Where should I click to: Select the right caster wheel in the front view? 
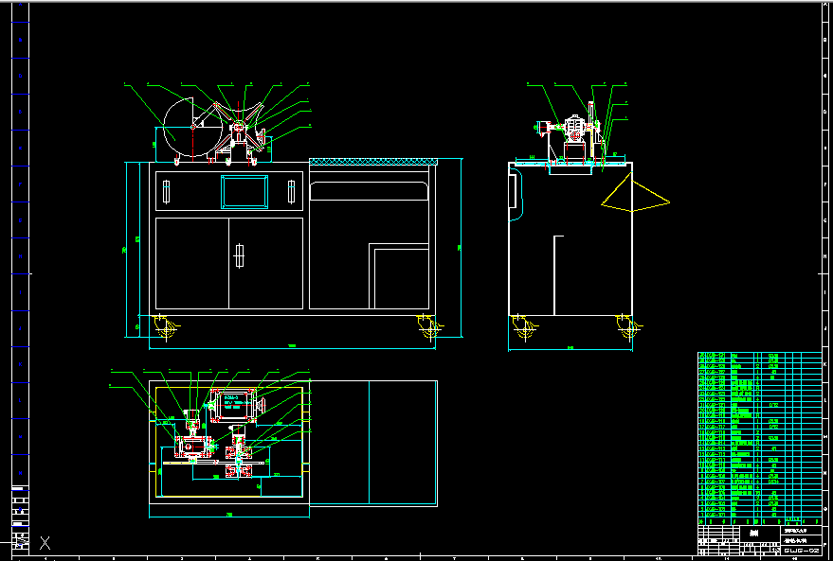[x=428, y=327]
